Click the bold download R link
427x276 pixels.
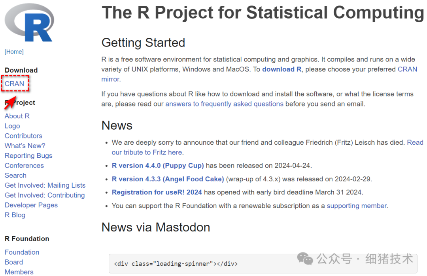click(x=282, y=69)
